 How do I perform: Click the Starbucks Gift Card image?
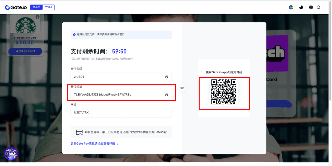pyautogui.click(x=25, y=25)
